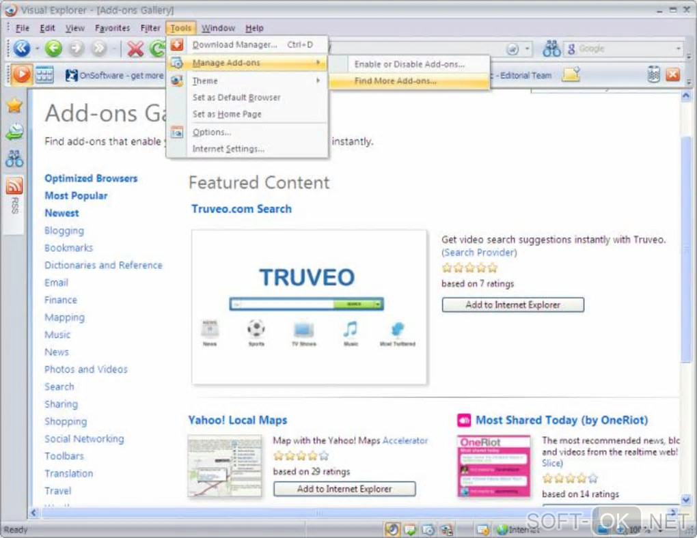Click Add to Internet Explorer for Truveo
Image resolution: width=697 pixels, height=538 pixels.
(x=512, y=305)
